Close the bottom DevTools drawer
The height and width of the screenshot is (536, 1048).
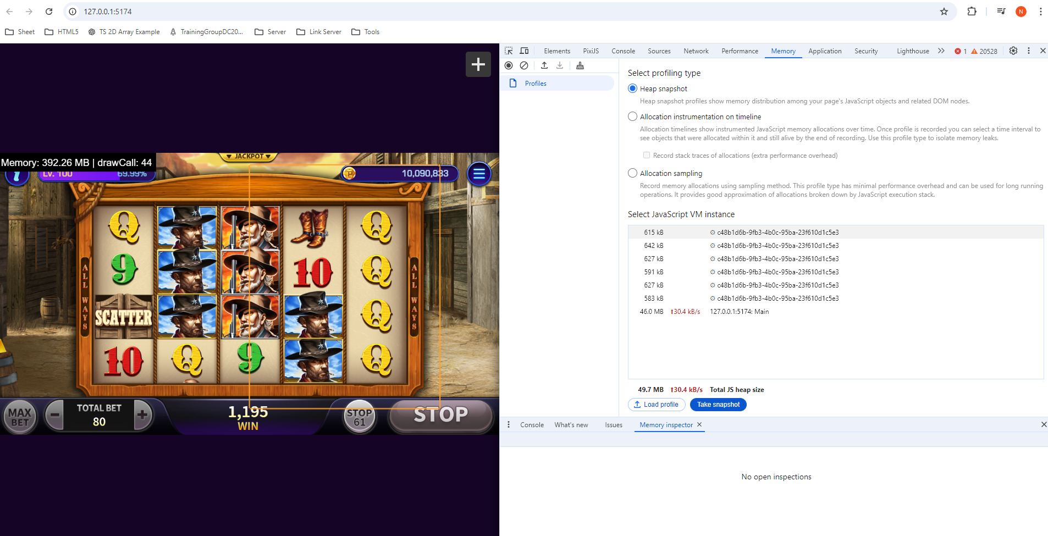pyautogui.click(x=1044, y=424)
